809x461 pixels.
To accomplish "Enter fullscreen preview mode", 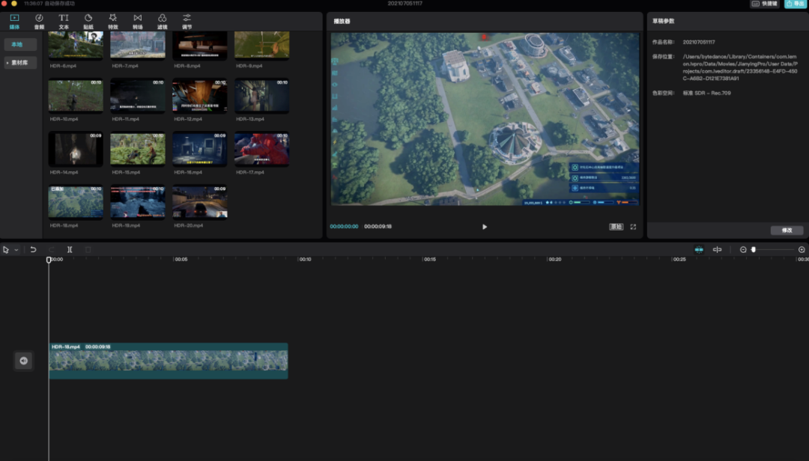I will click(x=633, y=227).
